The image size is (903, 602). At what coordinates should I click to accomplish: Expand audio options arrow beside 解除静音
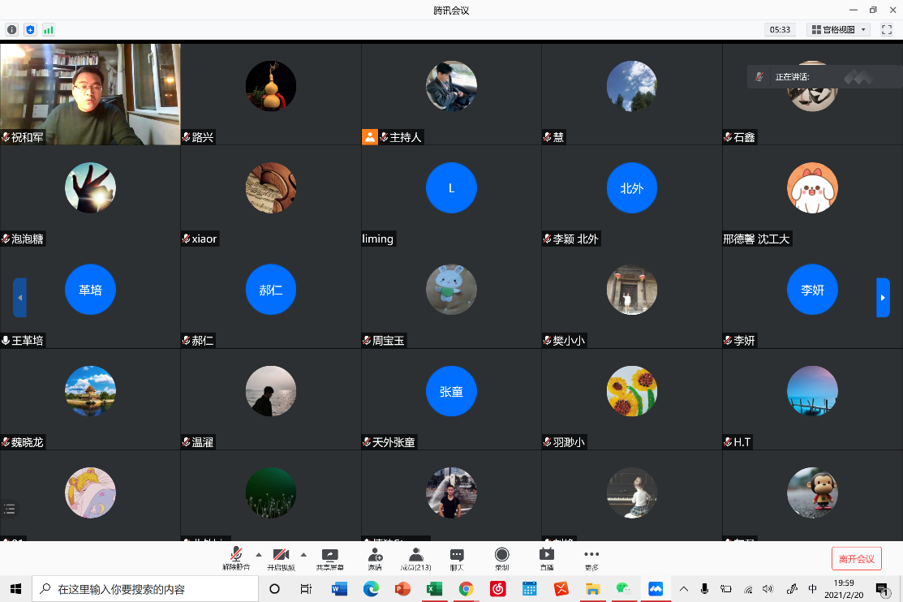[259, 555]
